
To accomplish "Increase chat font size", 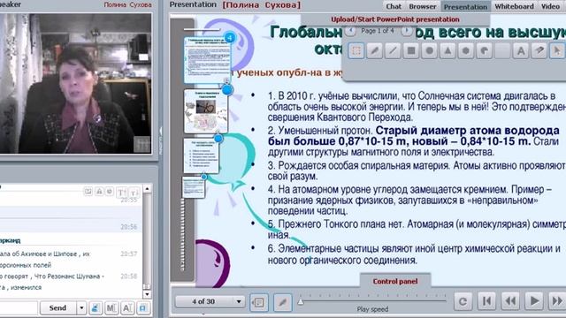I will tap(122, 192).
